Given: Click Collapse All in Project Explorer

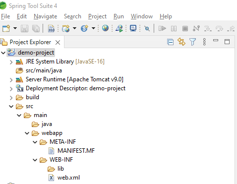Looking at the screenshot, I should [x=170, y=42].
